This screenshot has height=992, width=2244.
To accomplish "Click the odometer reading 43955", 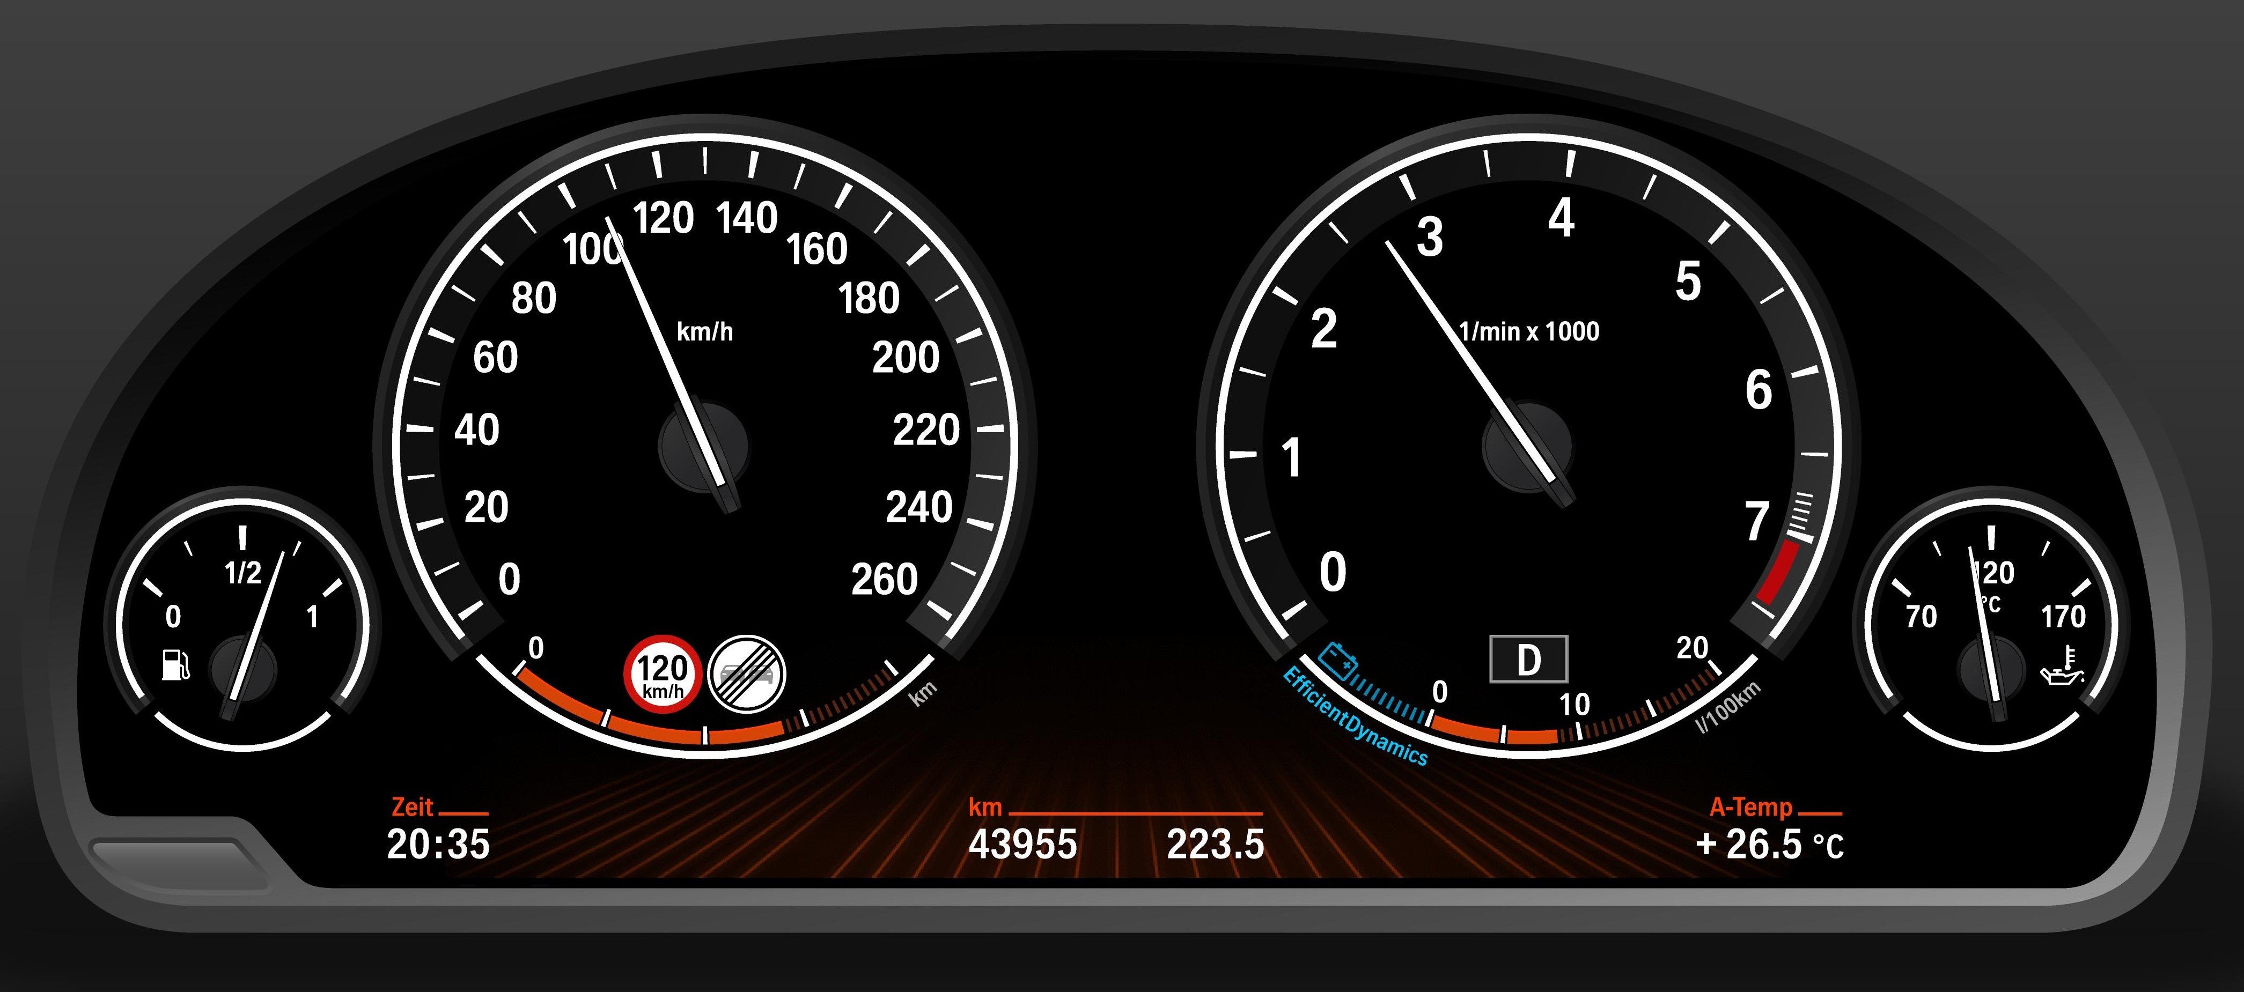I will (x=1022, y=844).
